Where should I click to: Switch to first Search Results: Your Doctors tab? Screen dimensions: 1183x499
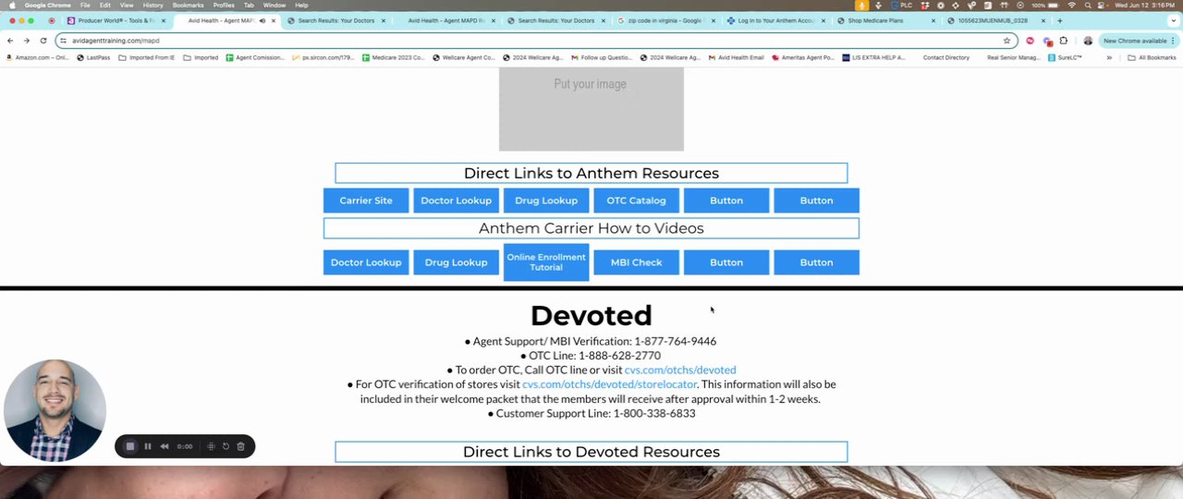click(336, 20)
